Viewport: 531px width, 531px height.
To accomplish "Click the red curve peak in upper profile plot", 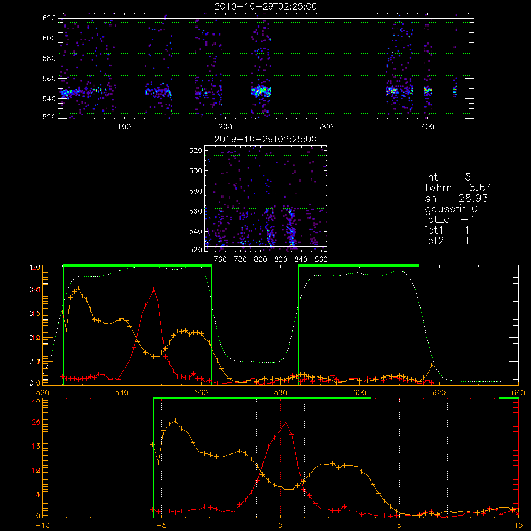I will [x=154, y=289].
